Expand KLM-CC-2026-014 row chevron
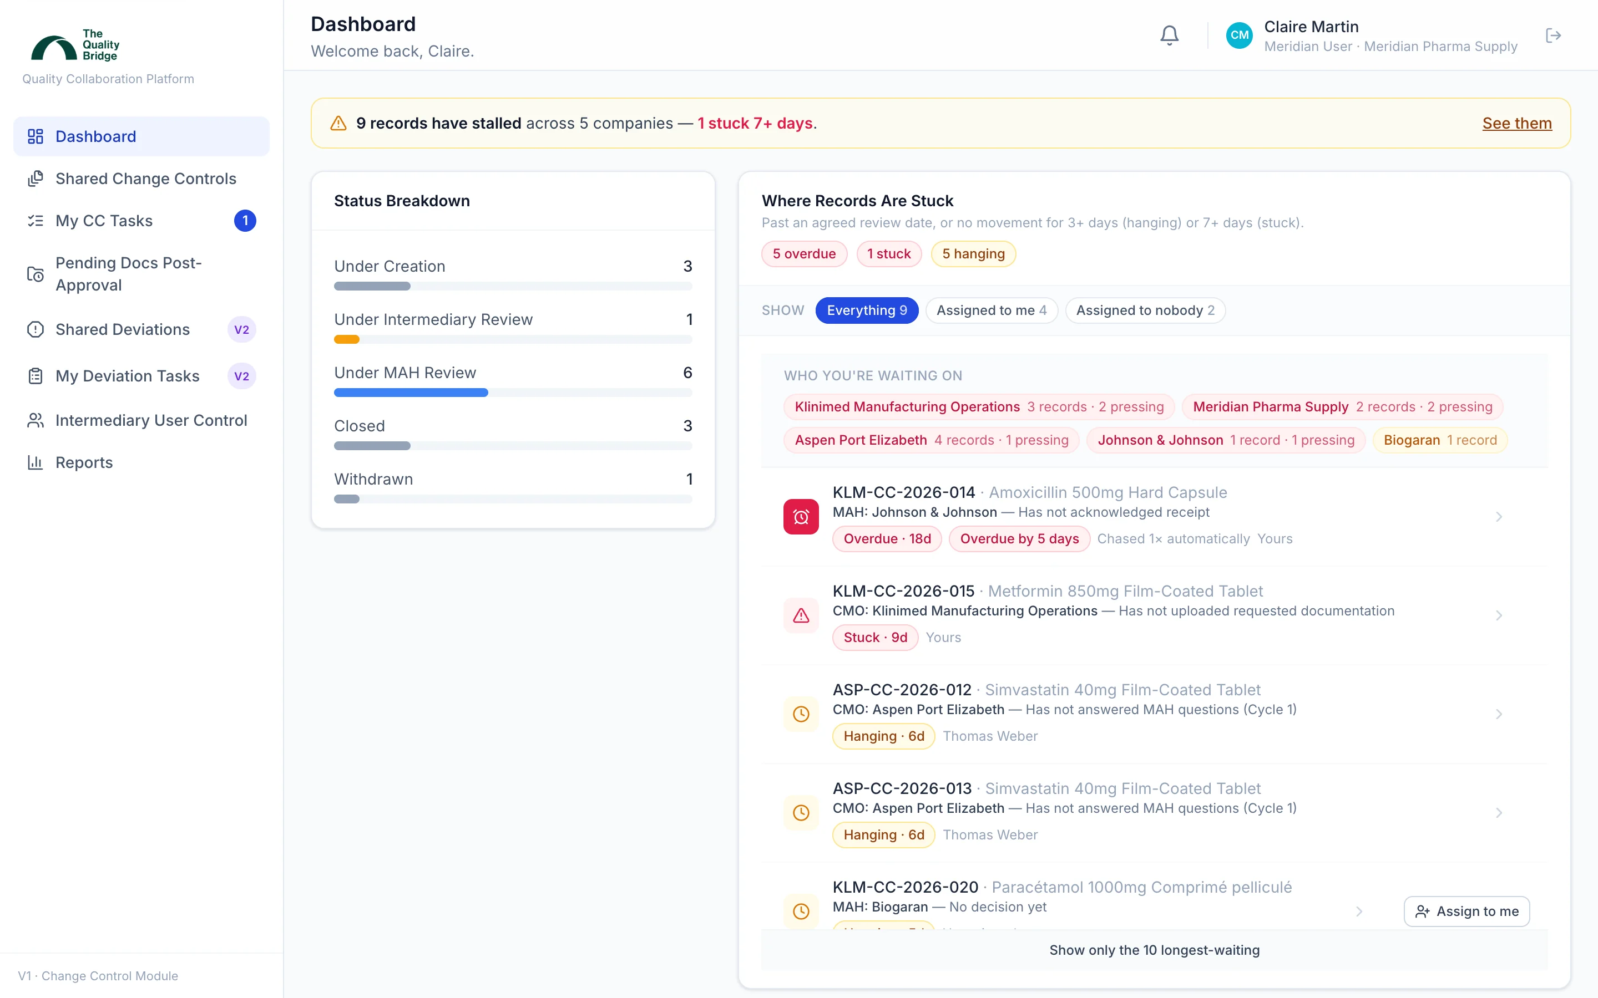 pos(1499,517)
